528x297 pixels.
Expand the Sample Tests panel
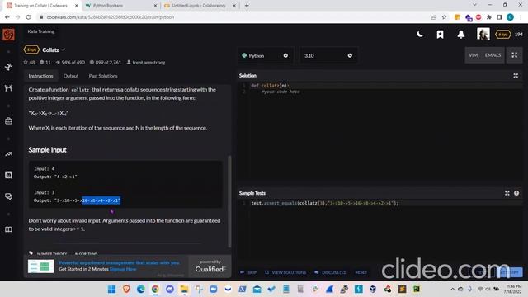(x=507, y=193)
